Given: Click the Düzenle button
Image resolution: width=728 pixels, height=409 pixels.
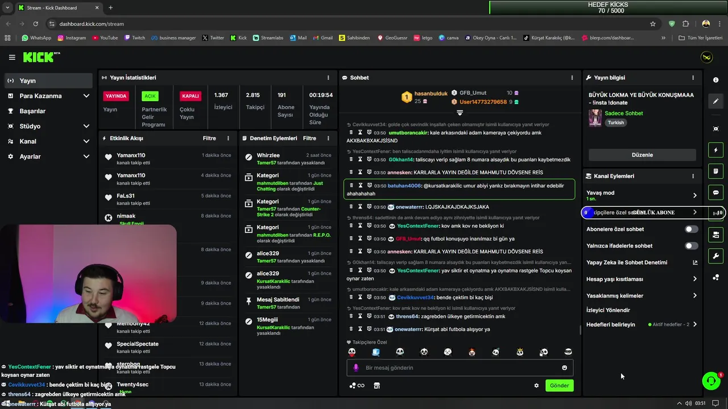Looking at the screenshot, I should click(x=642, y=155).
